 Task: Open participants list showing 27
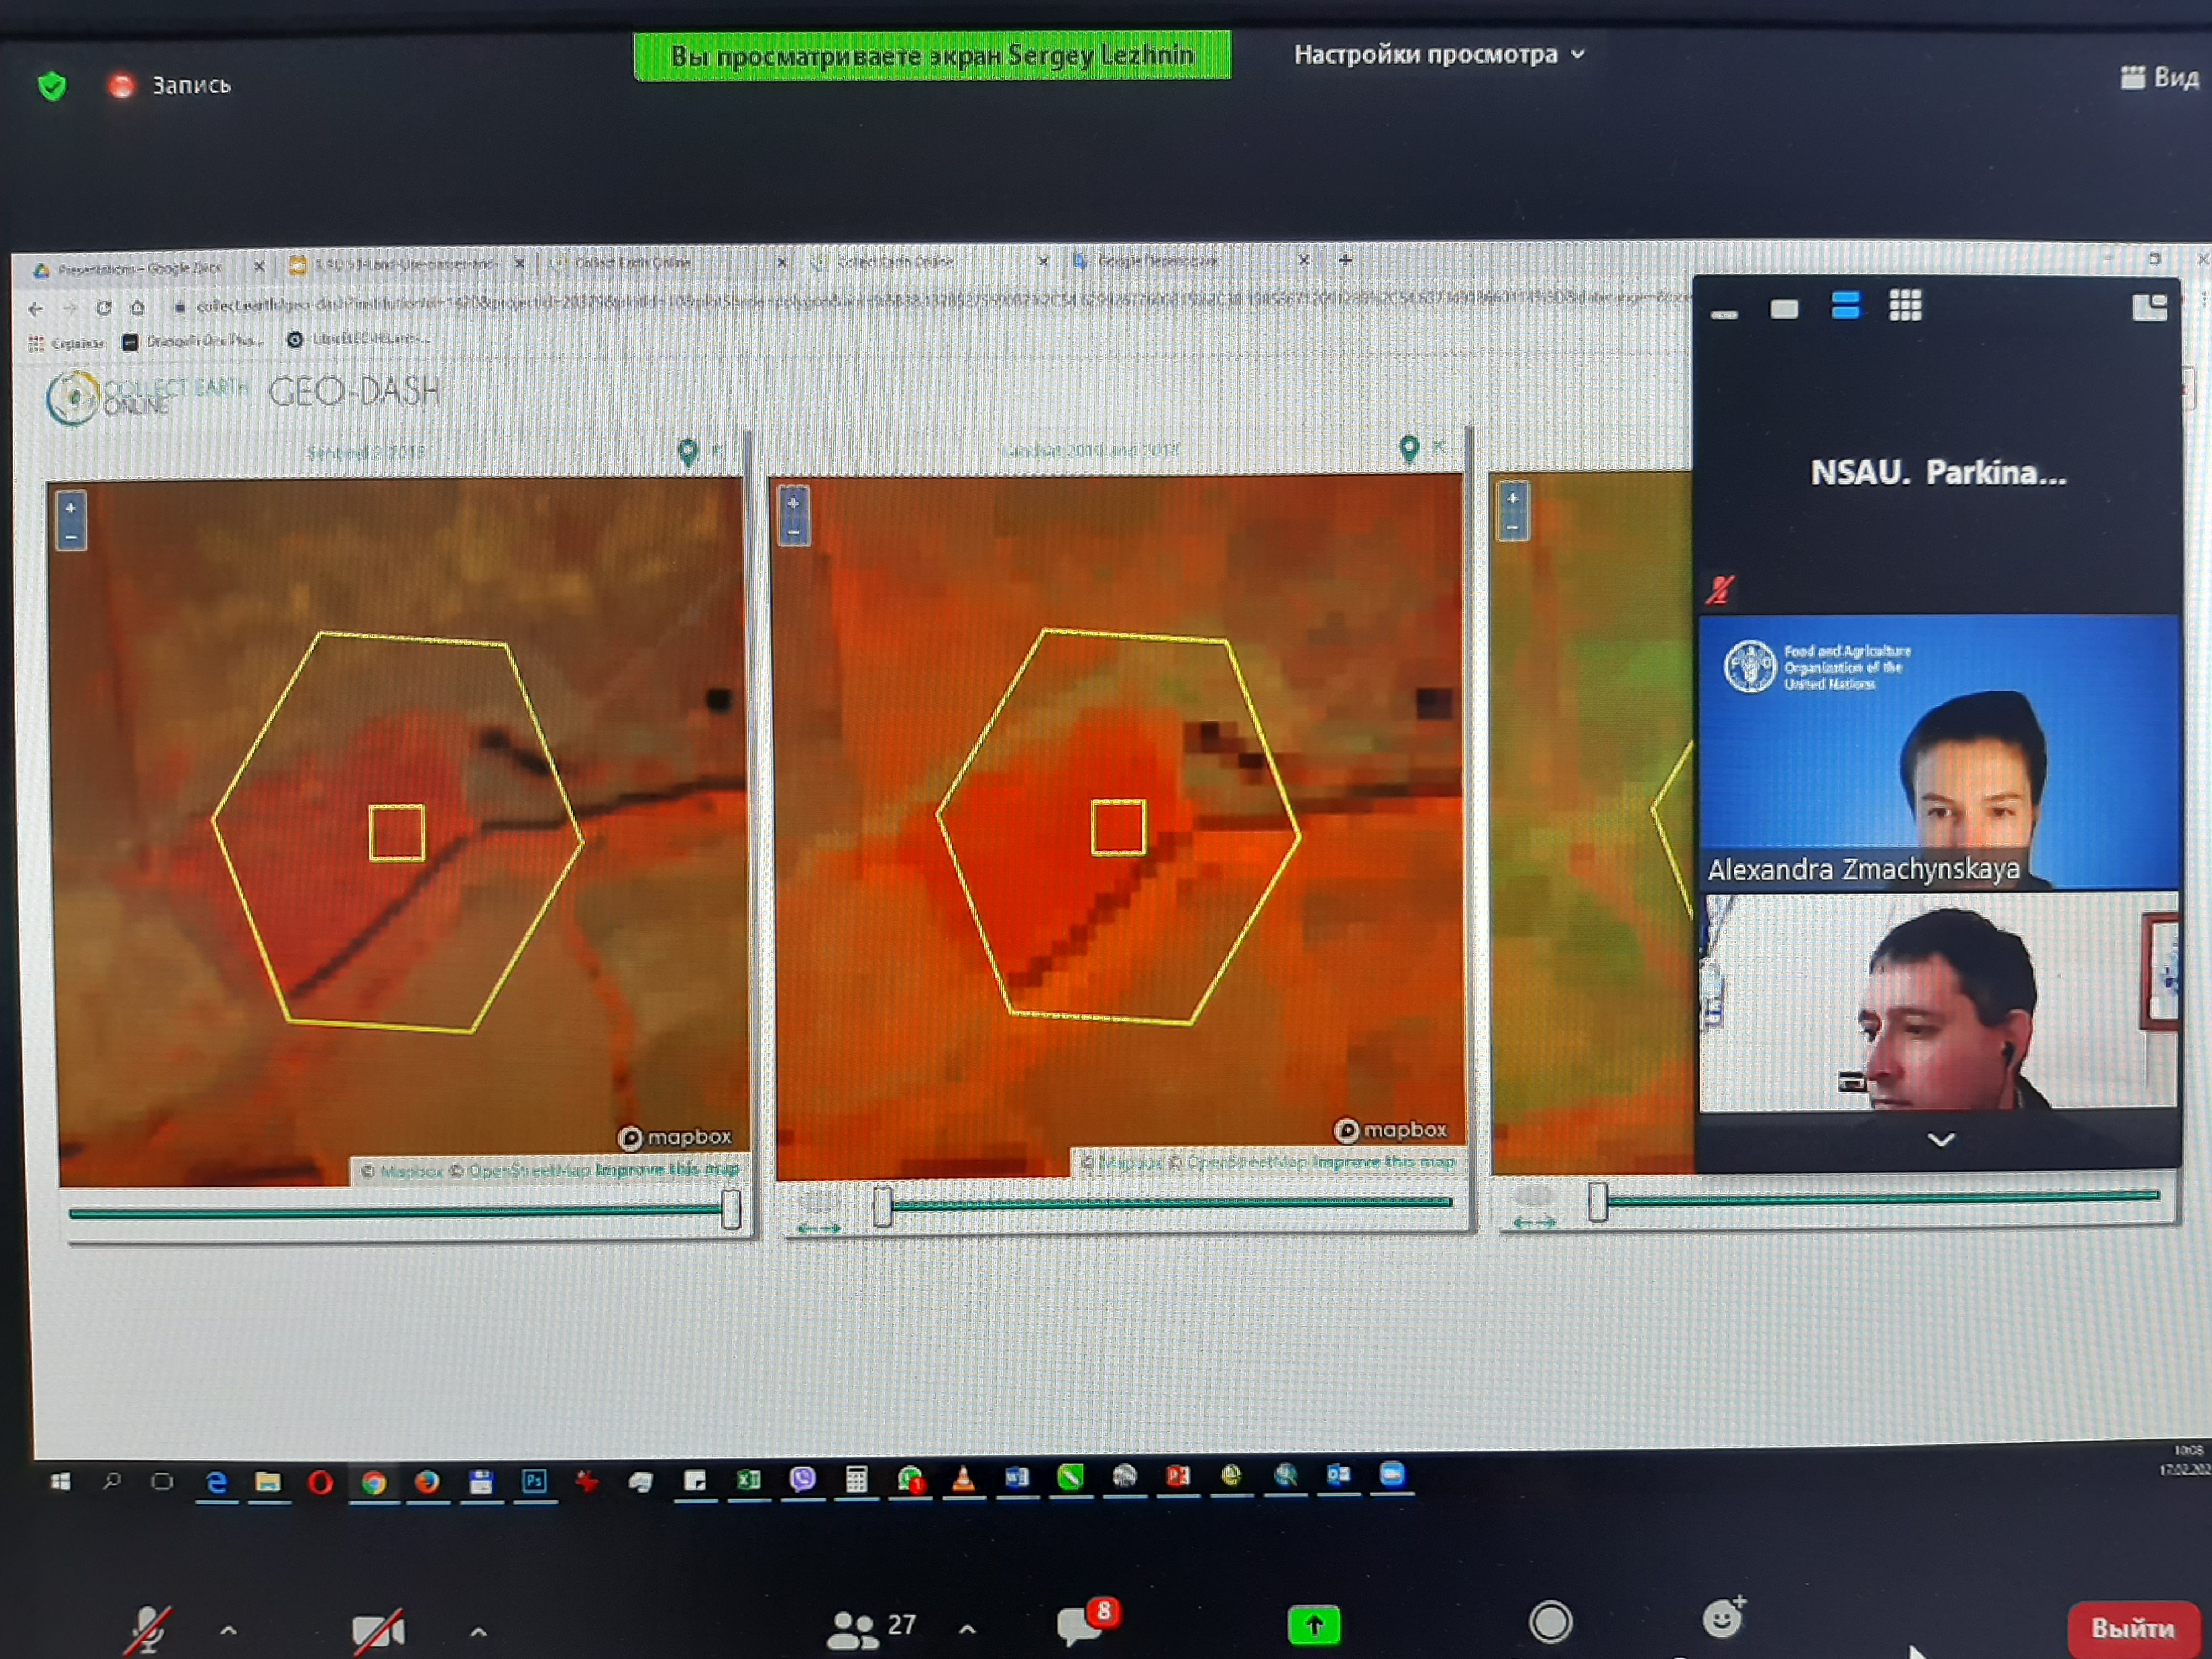[x=871, y=1627]
